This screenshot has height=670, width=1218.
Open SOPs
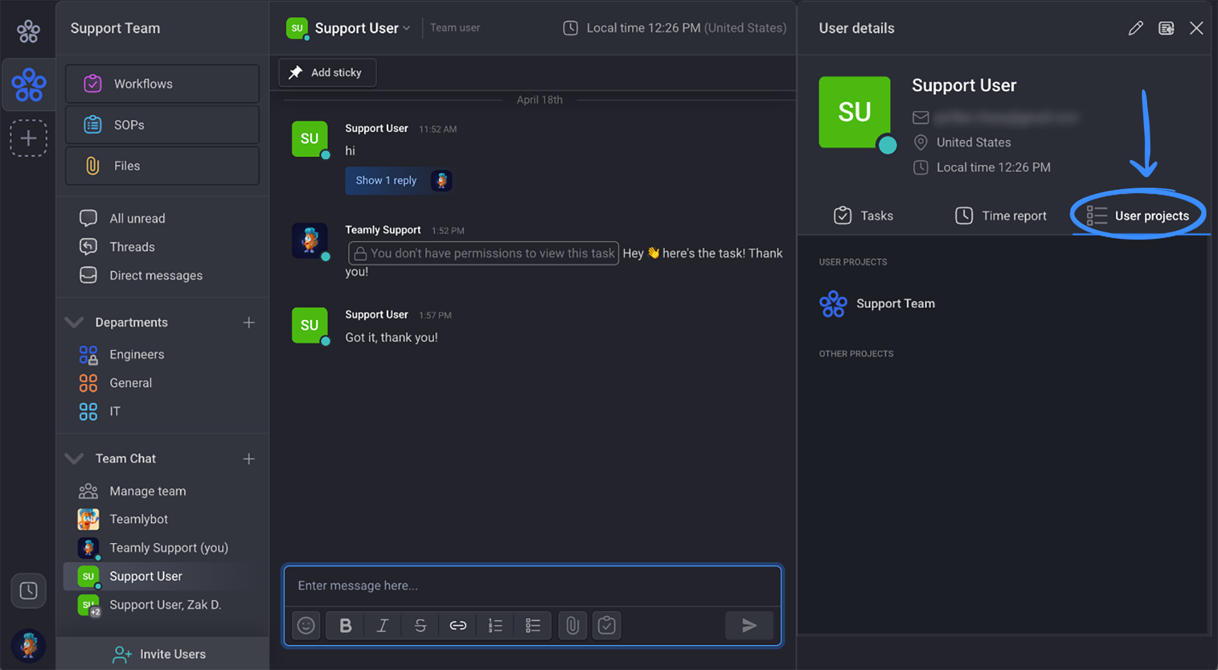tap(162, 125)
